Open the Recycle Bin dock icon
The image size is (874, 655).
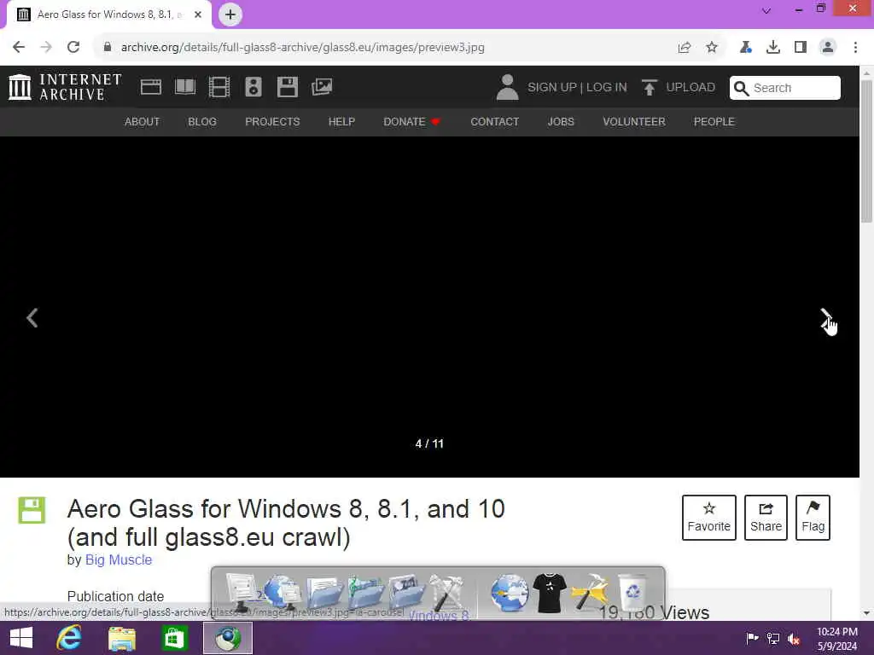pos(632,594)
